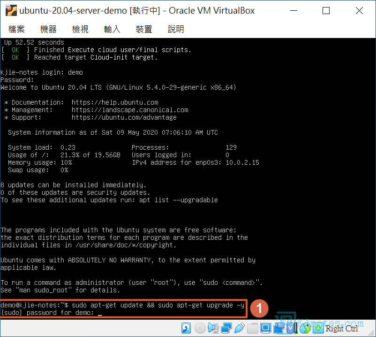The width and height of the screenshot is (376, 337).
Task: Click the audio speaker and microphone status icon
Action: pos(213,328)
